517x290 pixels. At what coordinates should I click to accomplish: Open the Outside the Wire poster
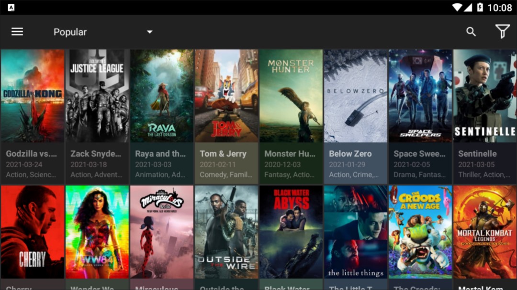[226, 232]
